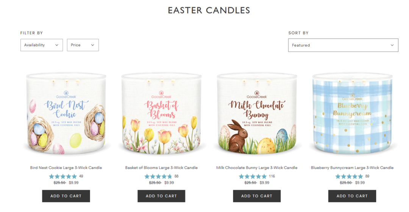Add Bird Nest Cookie candle to cart
409x212 pixels.
[x=66, y=196]
